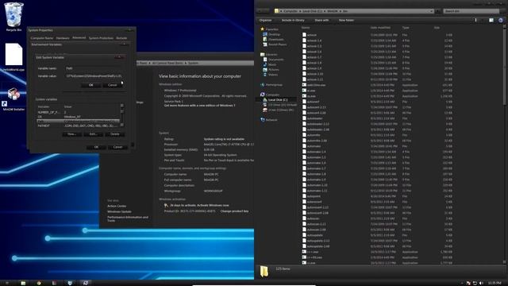Click the Variable value field in Edit System Variable
Screen dimensions: 508x286
(x=94, y=76)
